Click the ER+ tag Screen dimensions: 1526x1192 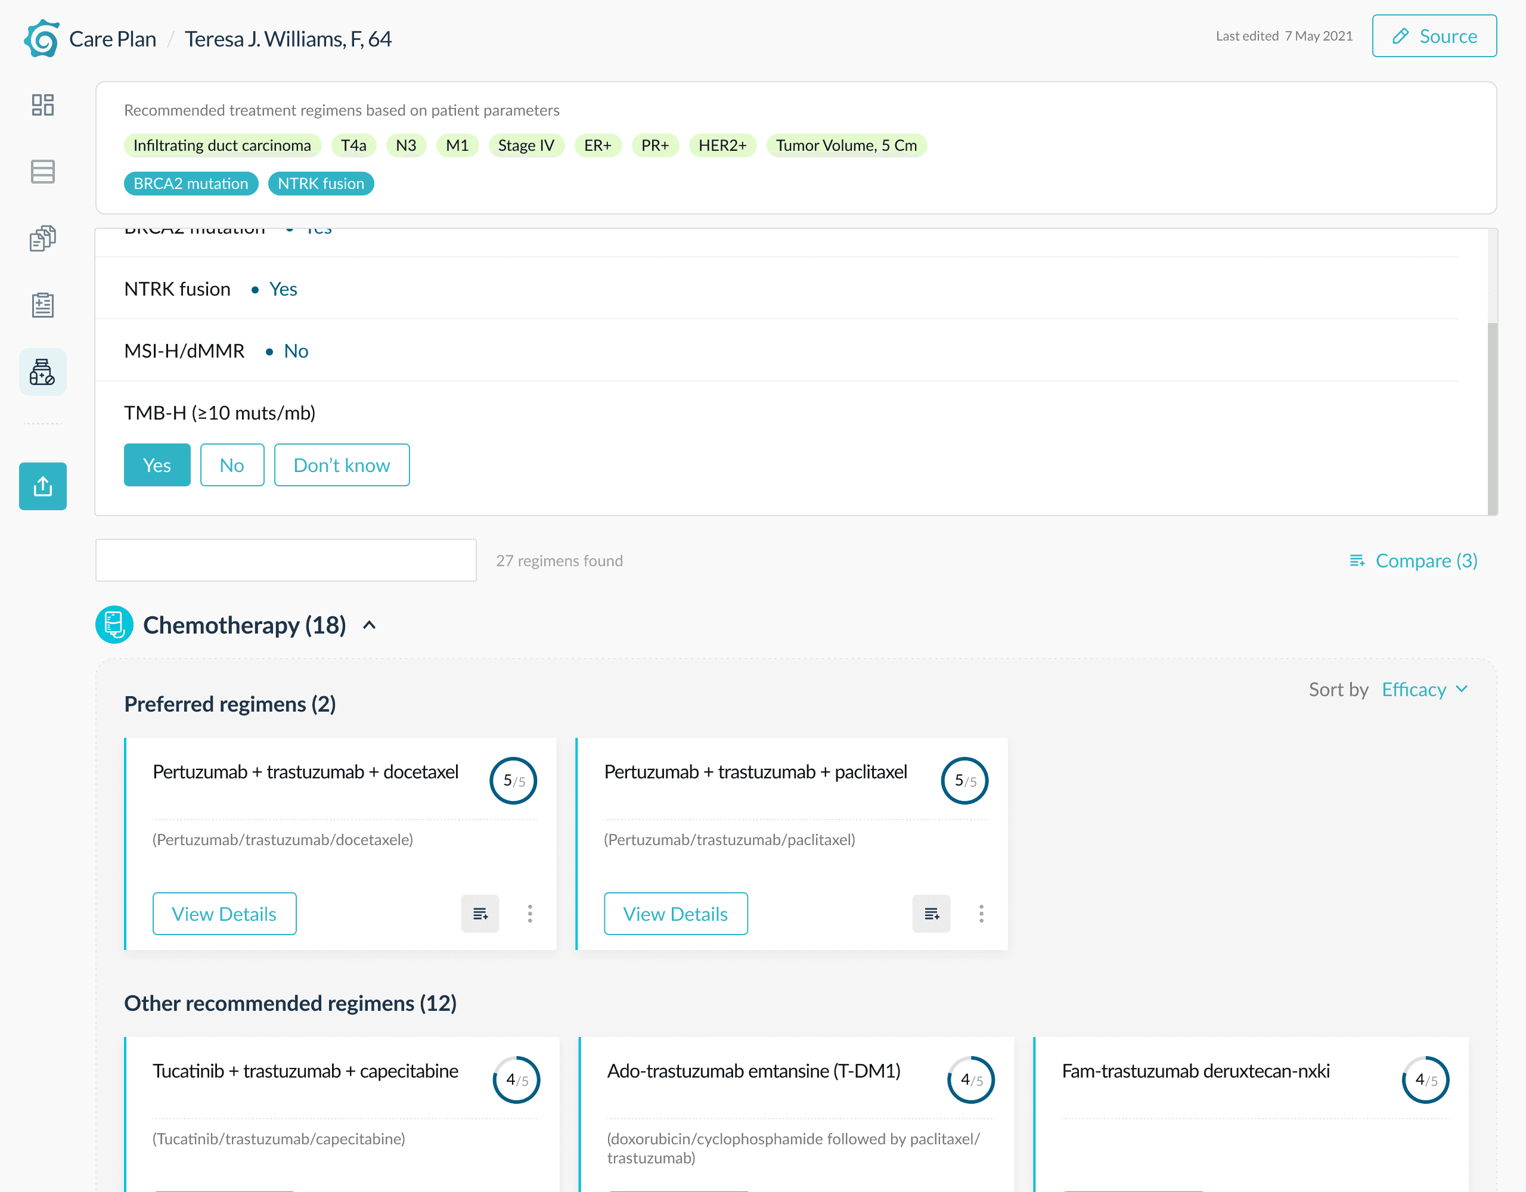click(x=598, y=145)
